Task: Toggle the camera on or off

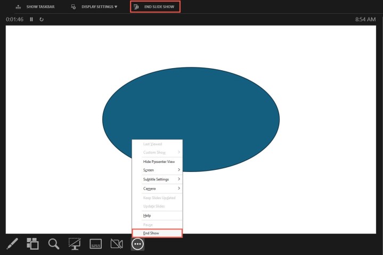Action: pos(116,244)
